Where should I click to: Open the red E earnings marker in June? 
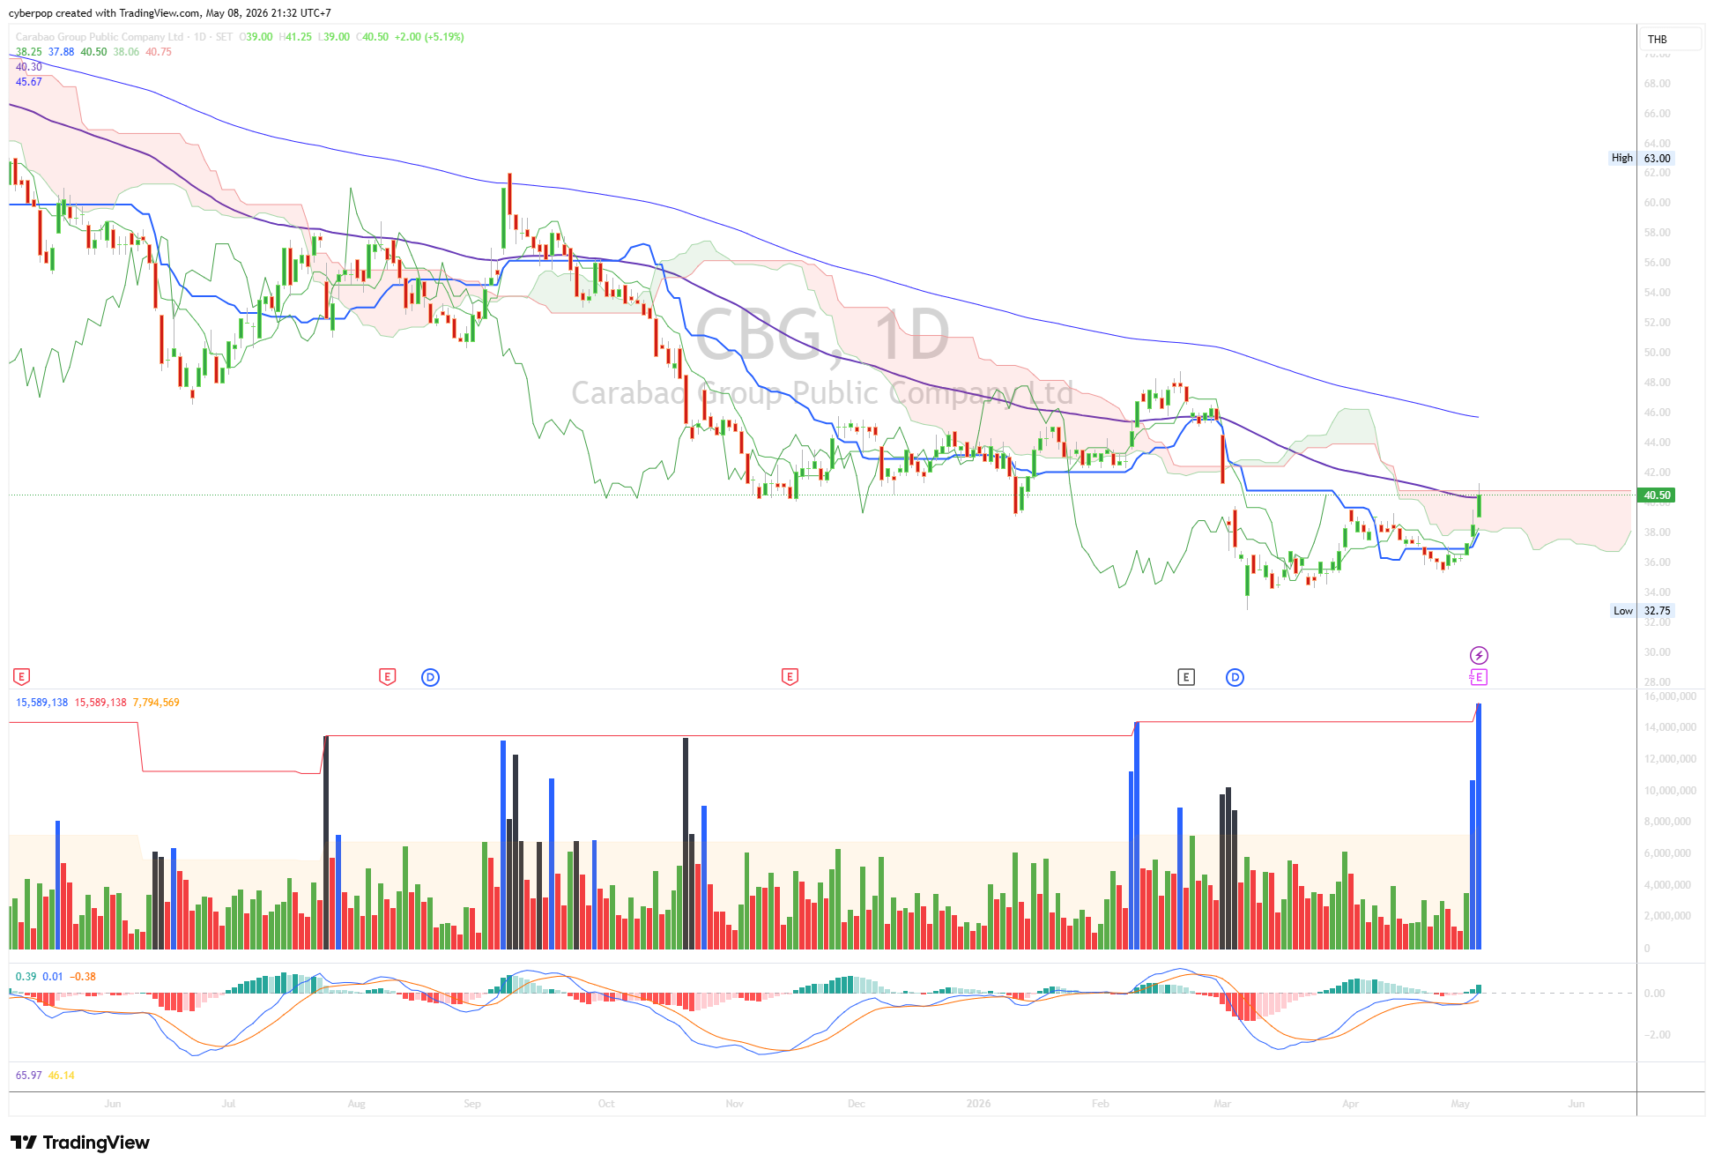(x=22, y=677)
